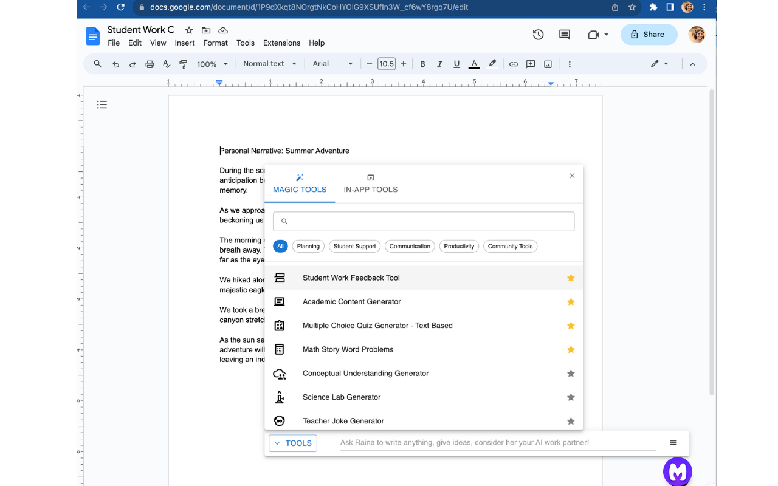Filter tools by Planning

tap(308, 246)
